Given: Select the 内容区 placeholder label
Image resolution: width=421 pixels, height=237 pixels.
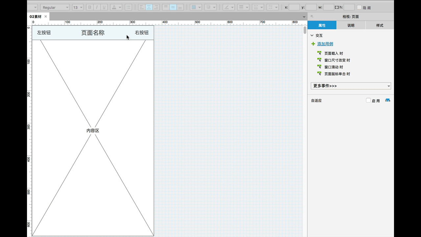Looking at the screenshot, I should (x=93, y=131).
